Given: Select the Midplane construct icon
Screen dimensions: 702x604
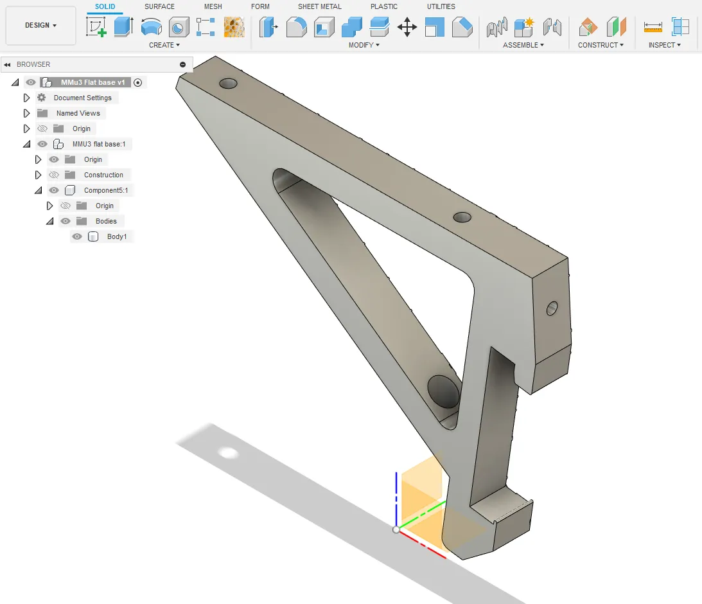Looking at the screenshot, I should point(616,27).
